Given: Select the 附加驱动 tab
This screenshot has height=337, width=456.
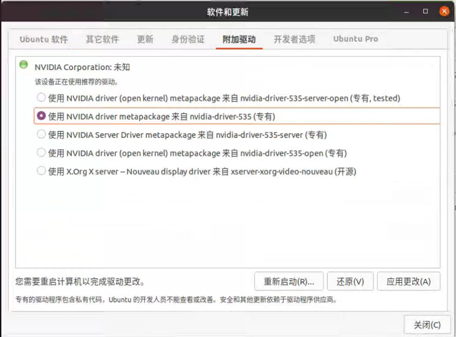Looking at the screenshot, I should coord(239,39).
